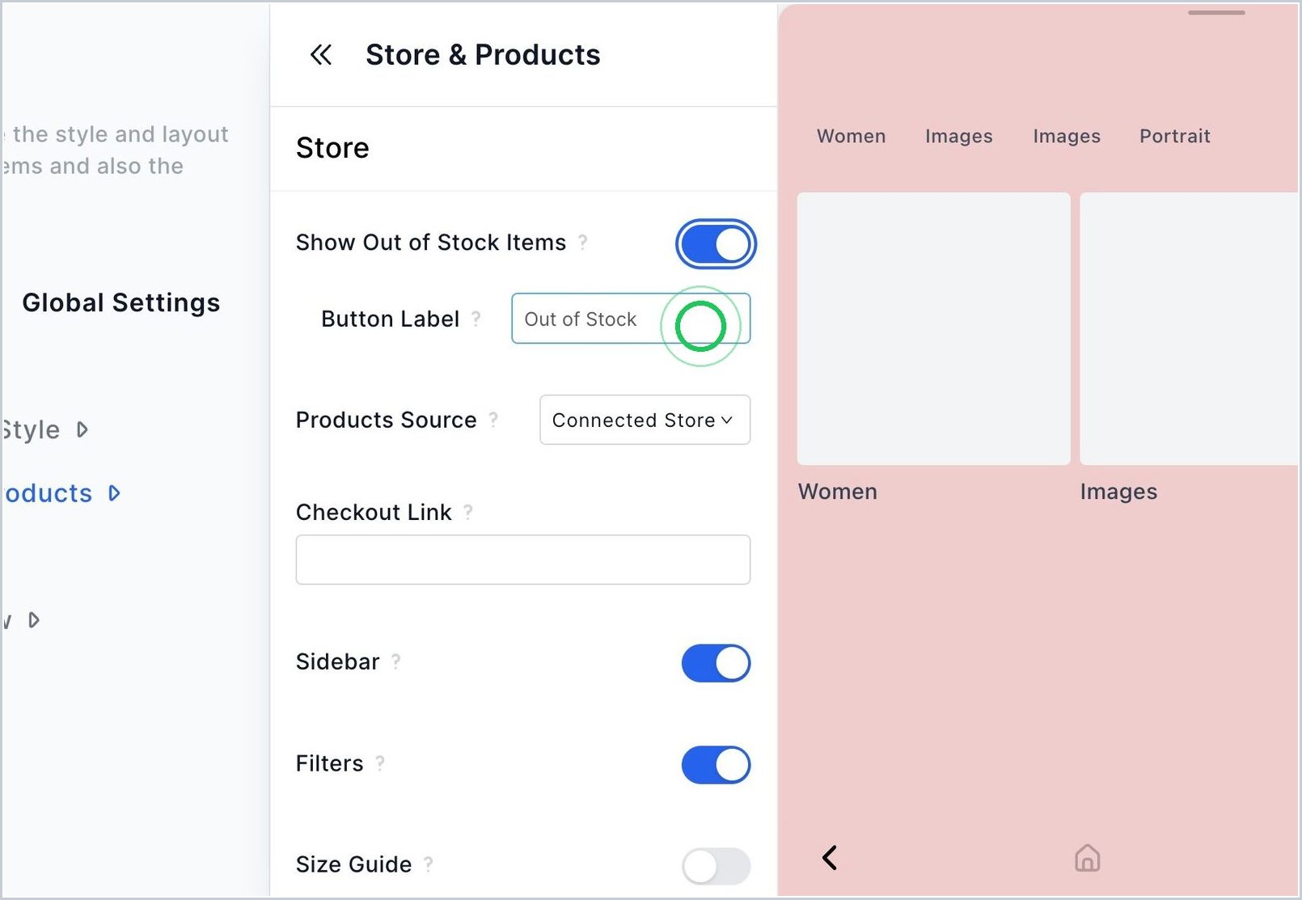Click the Out of Stock label field

point(631,319)
